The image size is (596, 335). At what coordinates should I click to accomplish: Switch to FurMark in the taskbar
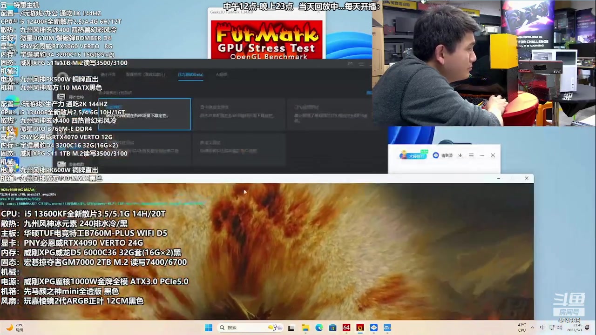click(x=360, y=328)
